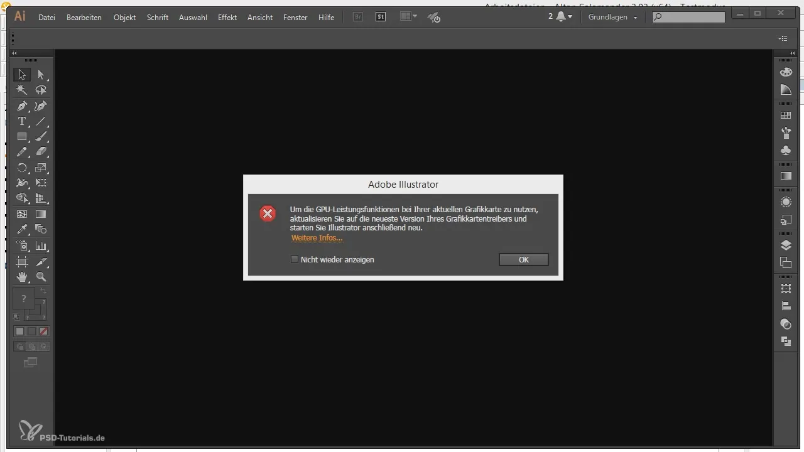Select the Free Transform tool
This screenshot has height=452, width=804.
pos(41,183)
